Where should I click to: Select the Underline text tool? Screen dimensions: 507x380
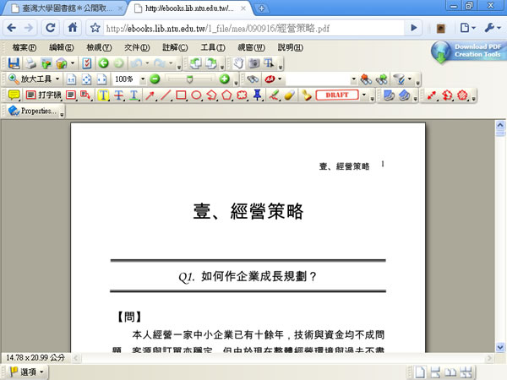[x=134, y=95]
